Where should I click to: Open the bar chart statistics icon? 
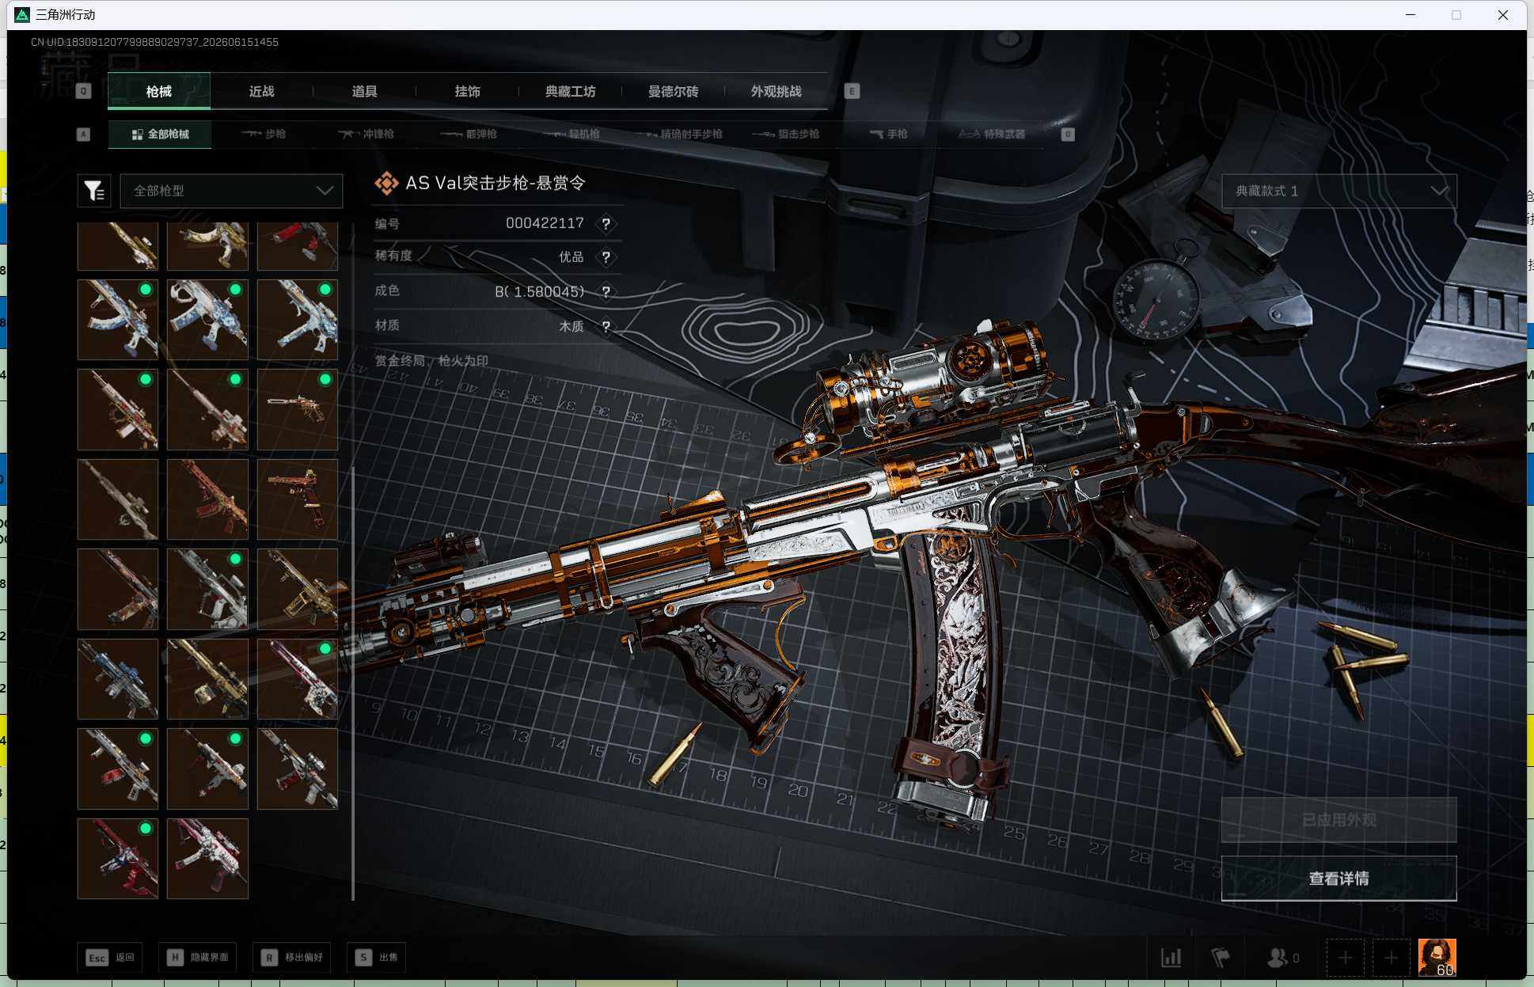pyautogui.click(x=1171, y=958)
